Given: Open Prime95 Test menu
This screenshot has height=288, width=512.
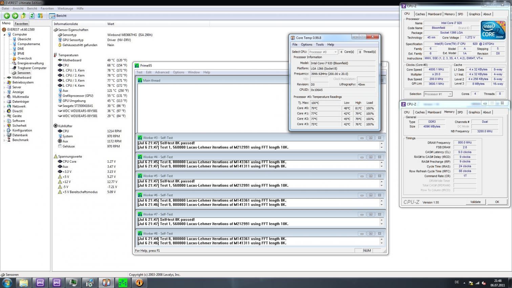Looking at the screenshot, I should pyautogui.click(x=140, y=72).
